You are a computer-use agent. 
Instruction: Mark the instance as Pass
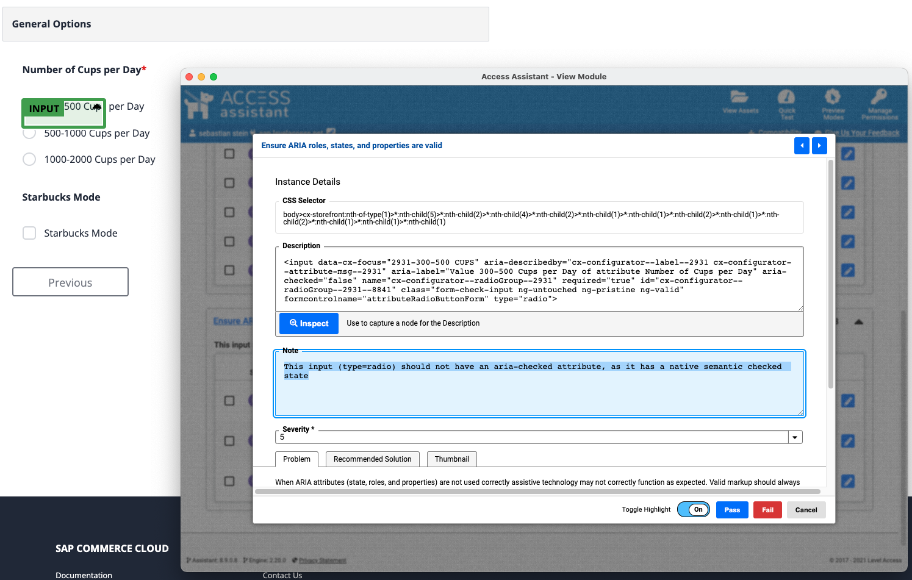click(732, 509)
